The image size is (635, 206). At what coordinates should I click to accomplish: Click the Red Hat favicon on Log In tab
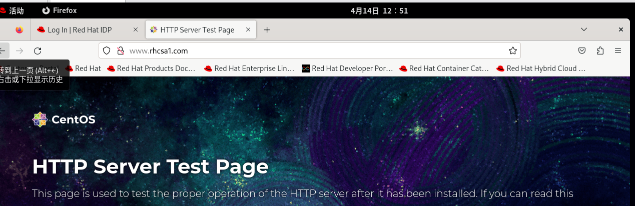(x=41, y=30)
